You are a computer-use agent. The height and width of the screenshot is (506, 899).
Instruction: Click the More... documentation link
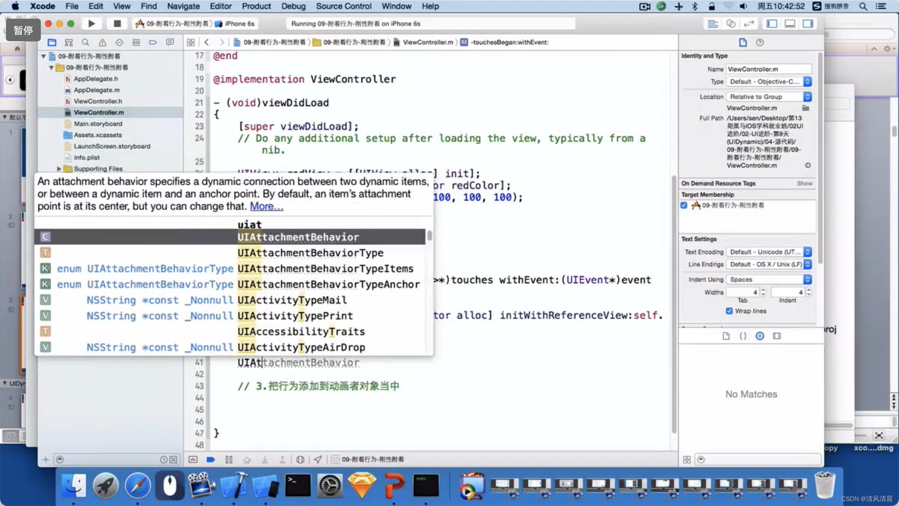(x=266, y=206)
